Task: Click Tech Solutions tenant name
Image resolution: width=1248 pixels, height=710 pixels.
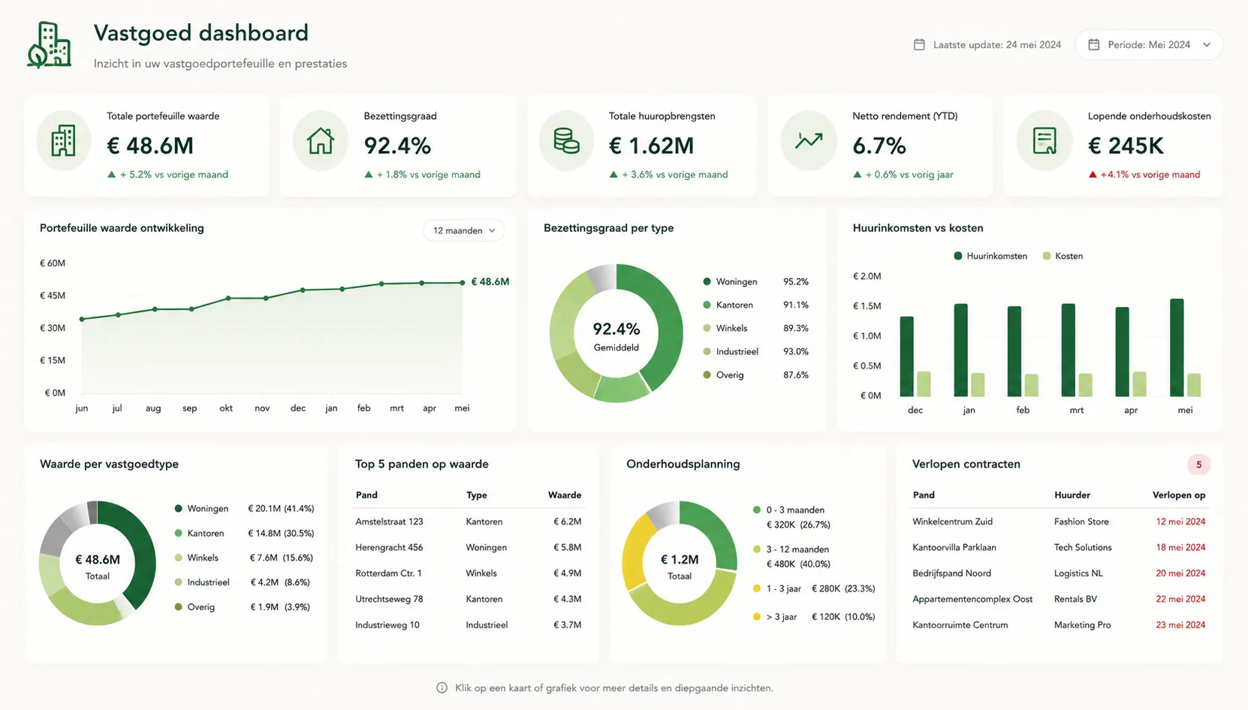Action: coord(1083,547)
